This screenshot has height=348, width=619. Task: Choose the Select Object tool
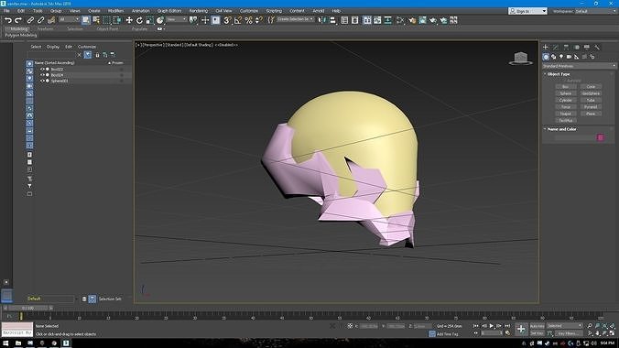(86, 20)
